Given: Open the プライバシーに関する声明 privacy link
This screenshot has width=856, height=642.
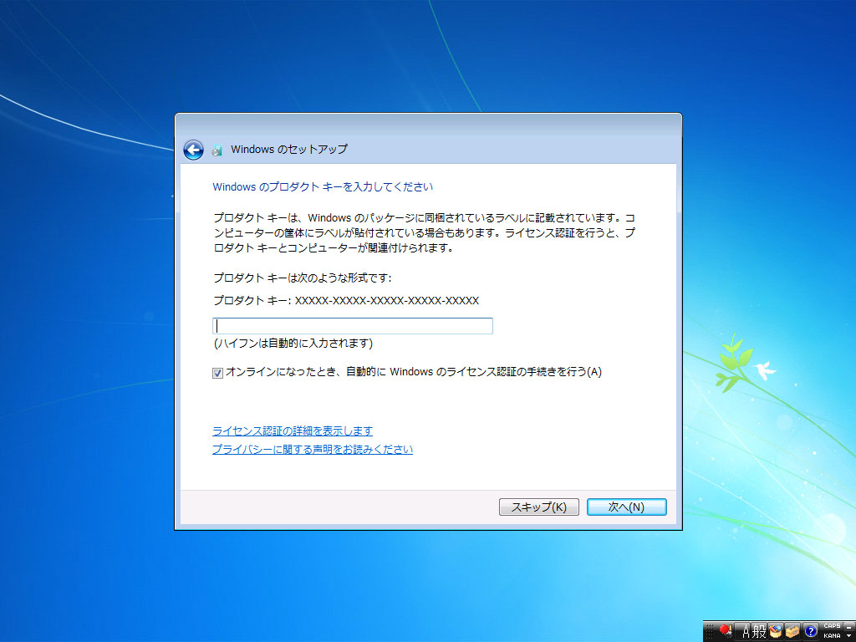Looking at the screenshot, I should pyautogui.click(x=312, y=450).
